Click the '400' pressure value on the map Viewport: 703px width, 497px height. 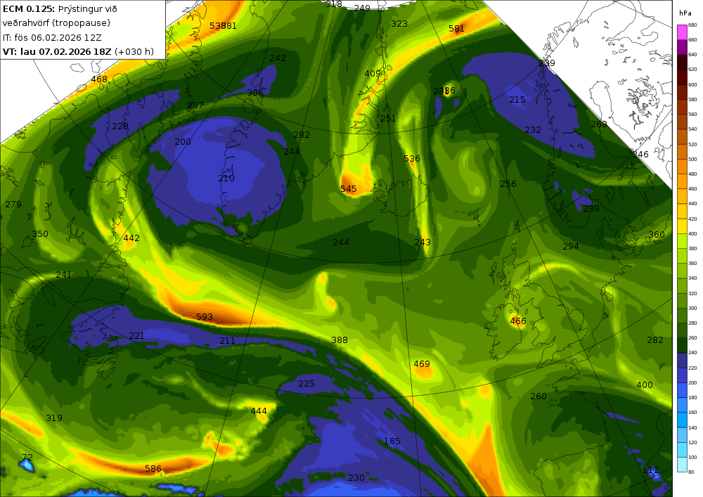click(644, 385)
